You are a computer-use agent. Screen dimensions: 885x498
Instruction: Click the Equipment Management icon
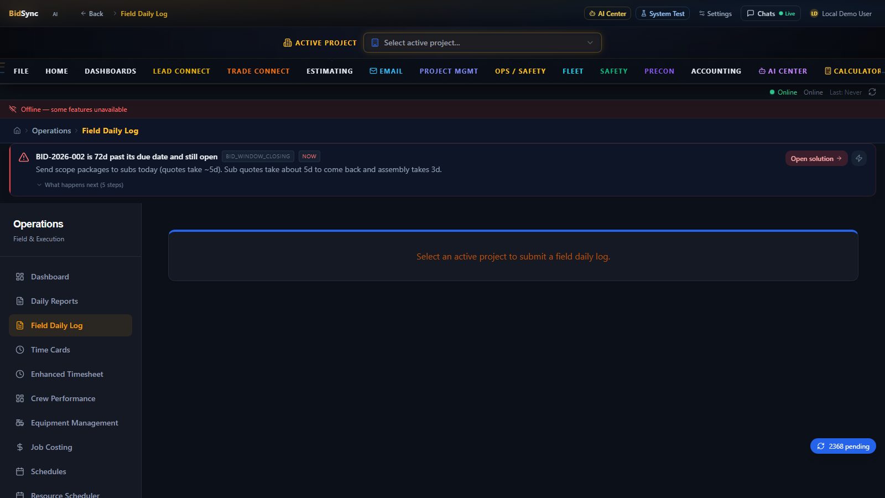20,423
